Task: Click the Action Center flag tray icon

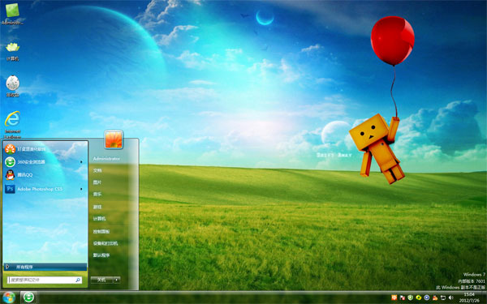Action: (403, 298)
